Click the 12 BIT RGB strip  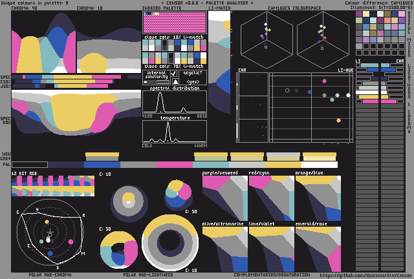point(53,185)
